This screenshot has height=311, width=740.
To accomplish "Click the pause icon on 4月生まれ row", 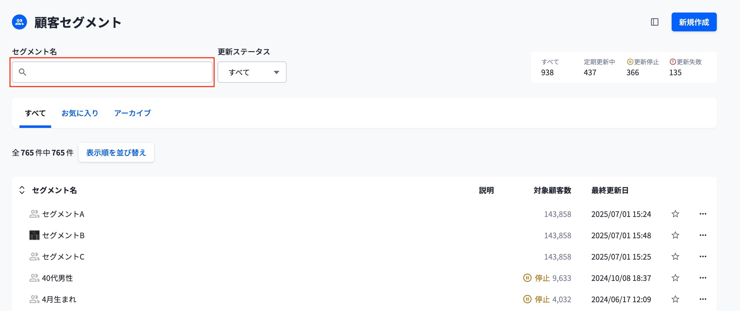I will pos(527,299).
